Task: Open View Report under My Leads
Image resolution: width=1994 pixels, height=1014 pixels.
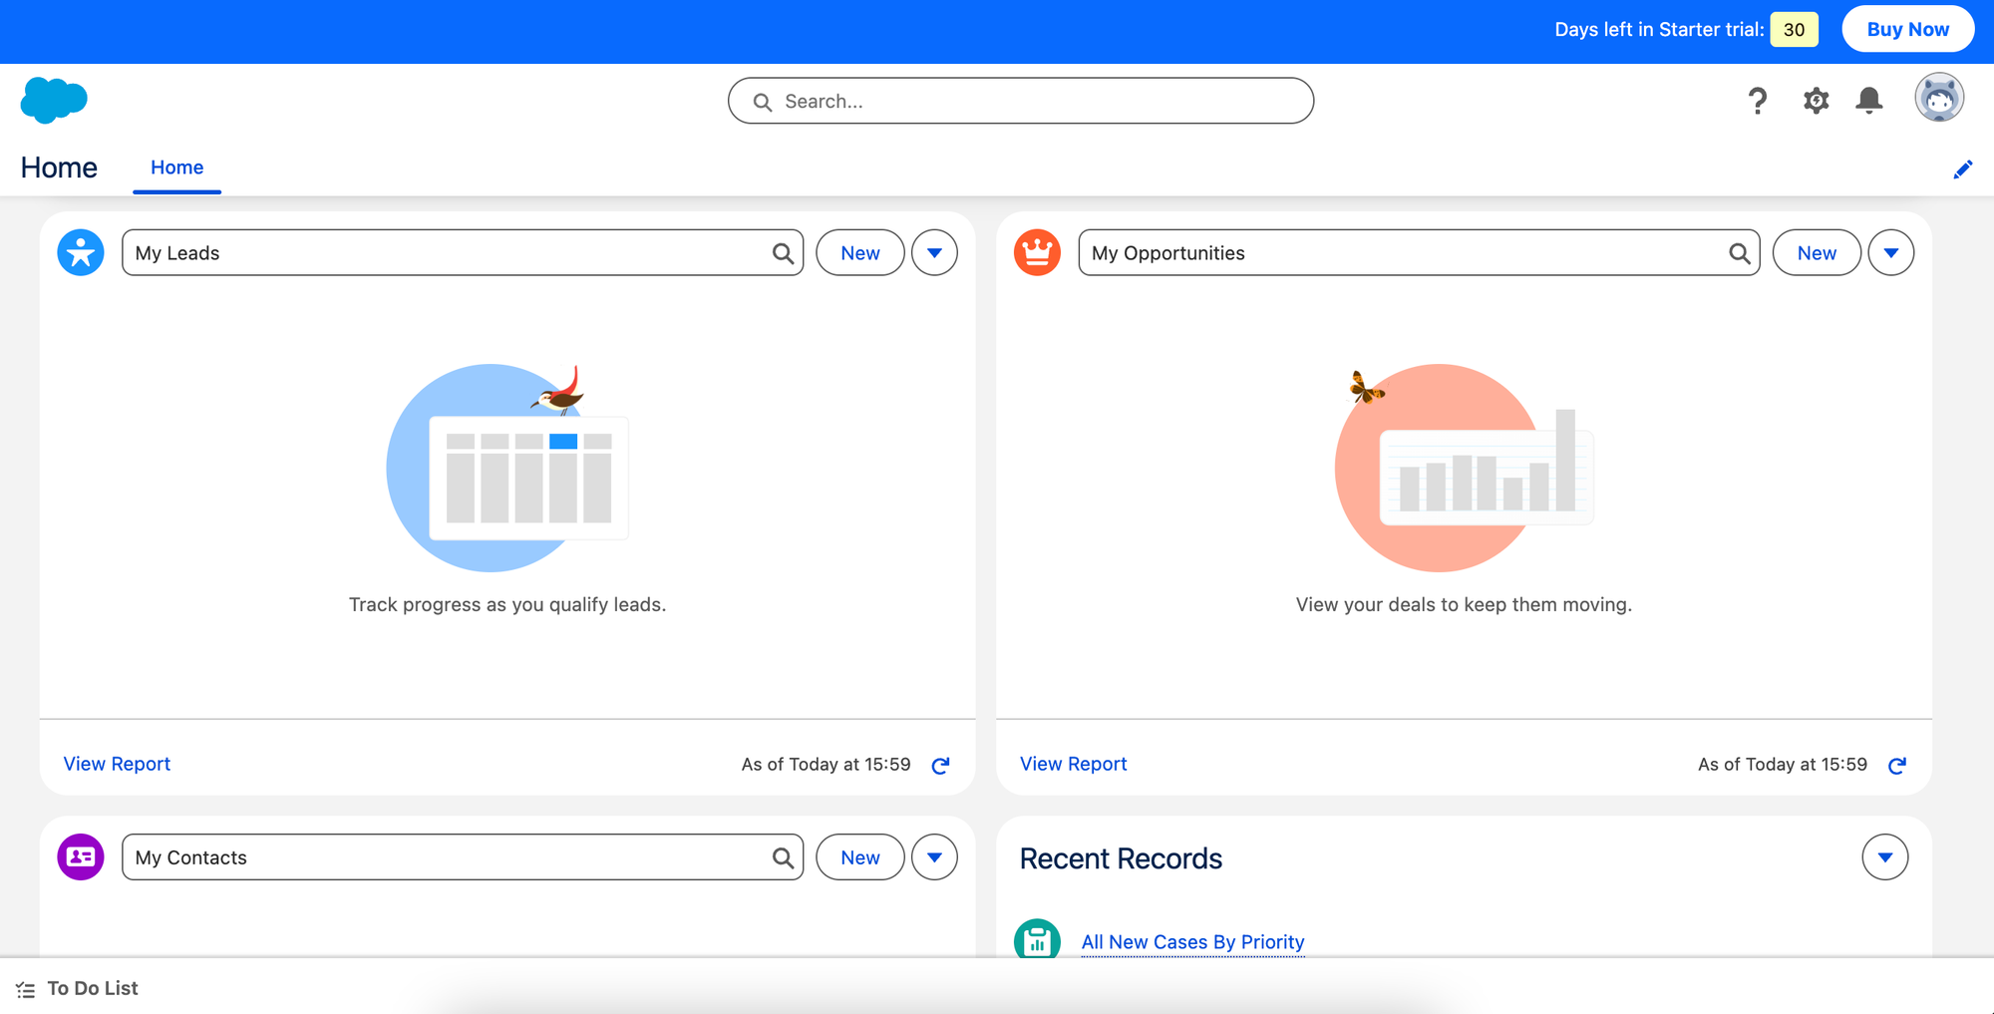Action: point(117,764)
